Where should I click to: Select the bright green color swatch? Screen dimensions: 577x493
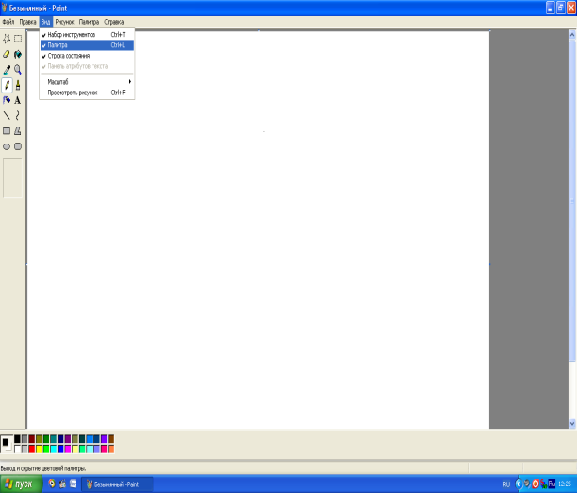point(46,449)
